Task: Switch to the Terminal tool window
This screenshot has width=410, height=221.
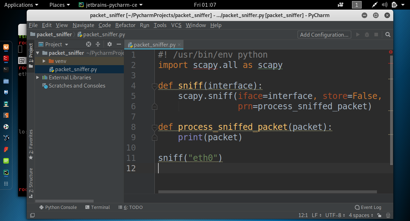Action: click(x=98, y=207)
